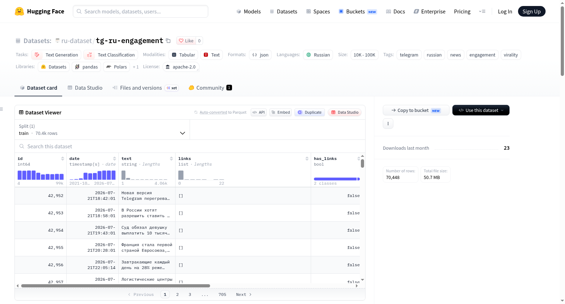The height and width of the screenshot is (304, 565).
Task: Show the +1 additional libraries
Action: [x=136, y=67]
